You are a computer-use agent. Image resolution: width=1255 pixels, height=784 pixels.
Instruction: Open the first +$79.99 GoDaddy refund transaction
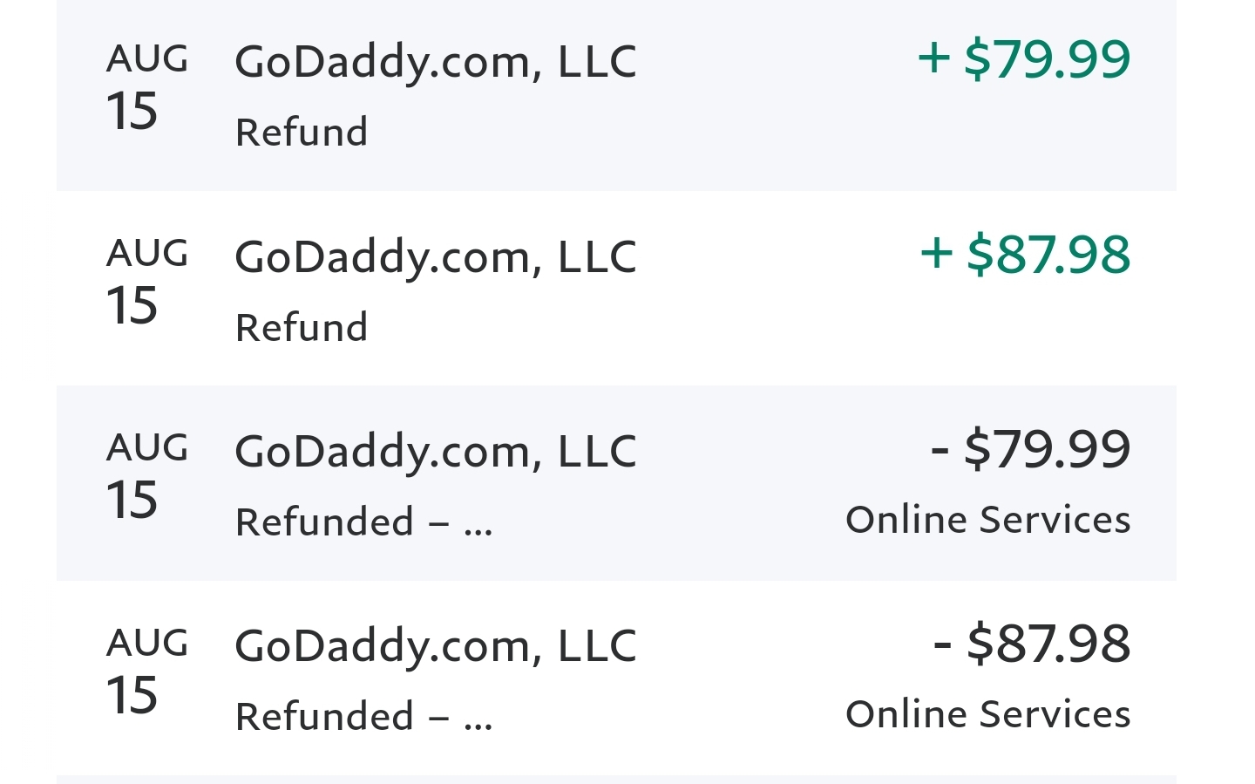coord(610,92)
